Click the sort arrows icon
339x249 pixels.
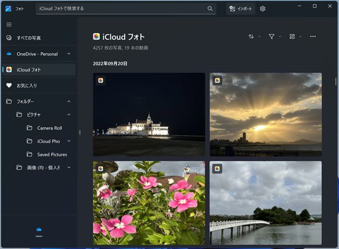tap(251, 36)
